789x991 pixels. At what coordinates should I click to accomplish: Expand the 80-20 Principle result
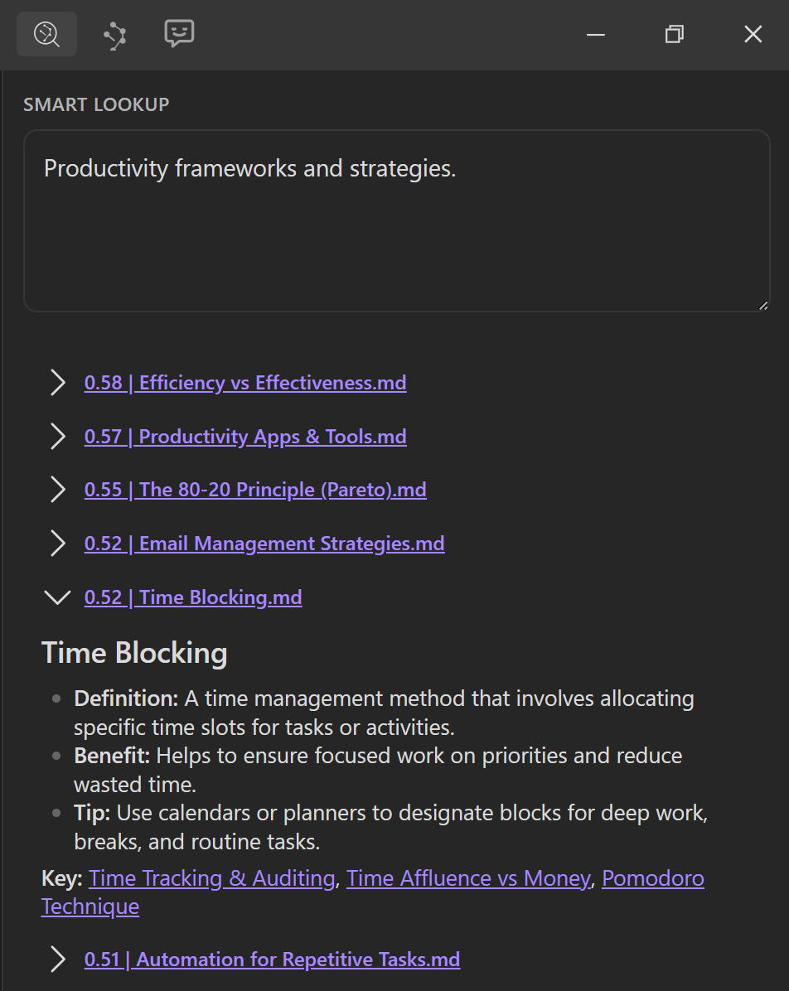tap(57, 490)
